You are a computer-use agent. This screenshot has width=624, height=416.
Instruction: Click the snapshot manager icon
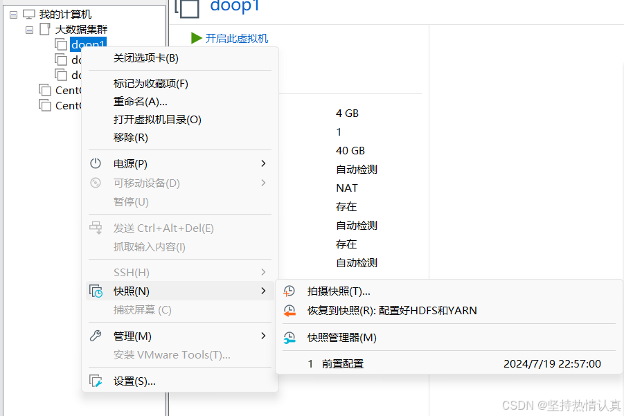pos(289,338)
